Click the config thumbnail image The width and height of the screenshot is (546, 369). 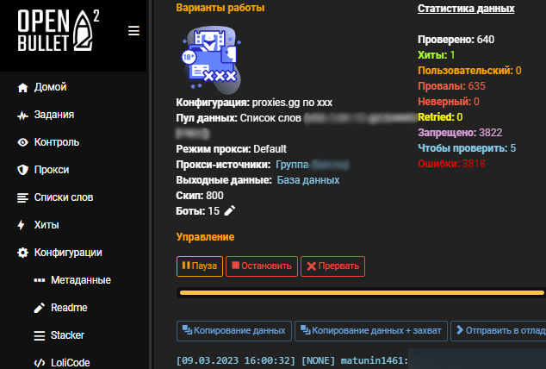coord(211,60)
